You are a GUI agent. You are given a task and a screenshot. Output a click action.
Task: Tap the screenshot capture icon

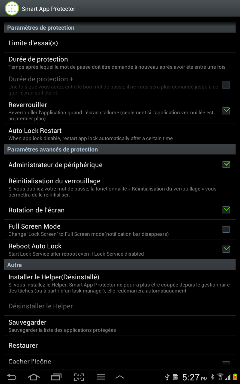[x=79, y=377]
